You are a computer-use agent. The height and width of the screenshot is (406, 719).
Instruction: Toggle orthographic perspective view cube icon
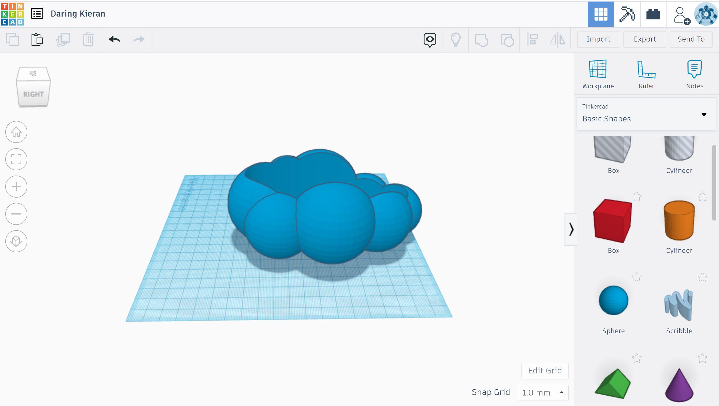tap(16, 241)
